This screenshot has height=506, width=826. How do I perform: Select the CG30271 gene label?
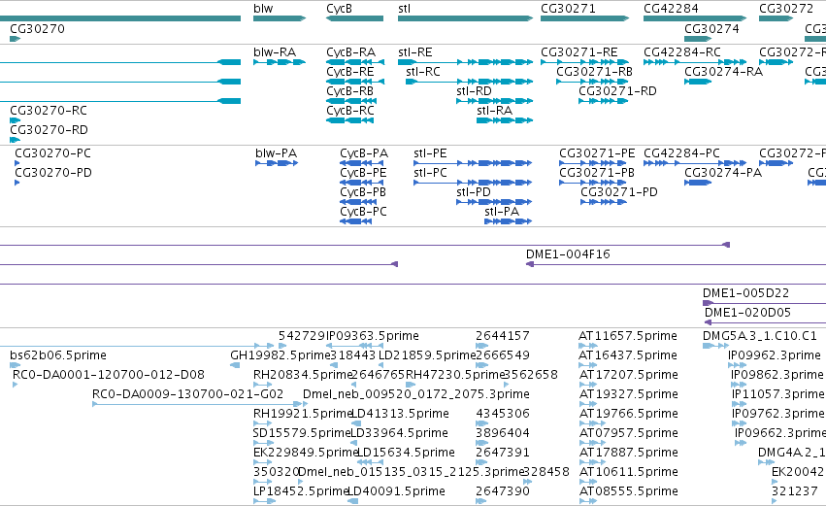pyautogui.click(x=568, y=9)
